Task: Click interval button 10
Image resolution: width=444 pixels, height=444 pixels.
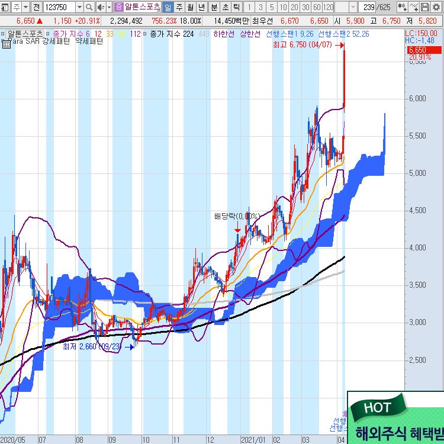Action: click(x=283, y=7)
